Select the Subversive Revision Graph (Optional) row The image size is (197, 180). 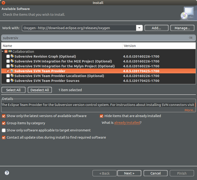[x=98, y=56]
